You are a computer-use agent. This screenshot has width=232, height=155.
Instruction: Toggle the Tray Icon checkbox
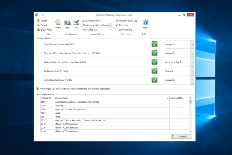tap(117, 25)
